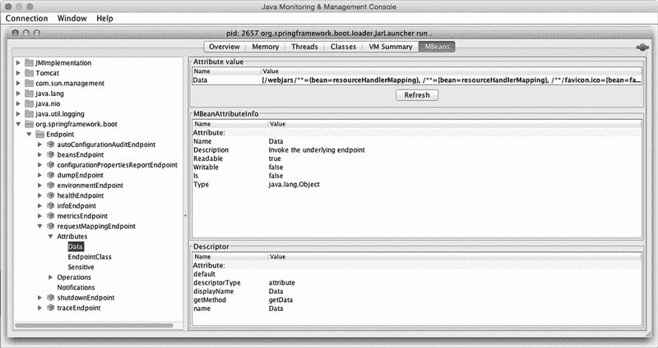Screen dimensions: 658x348
Task: Click the java.util.logging folder icon
Action: coord(30,114)
